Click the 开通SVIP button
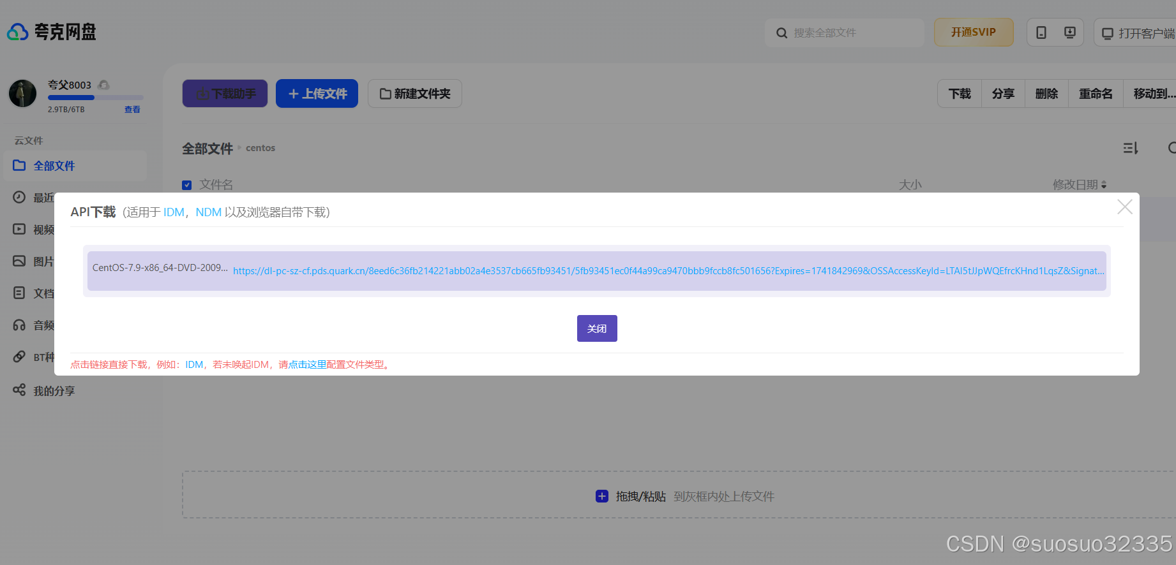 tap(974, 32)
